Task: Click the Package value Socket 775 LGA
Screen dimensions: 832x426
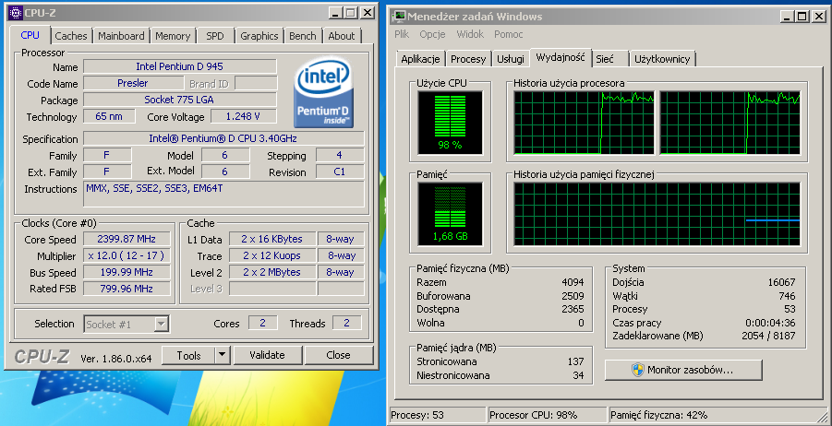Action: 180,100
